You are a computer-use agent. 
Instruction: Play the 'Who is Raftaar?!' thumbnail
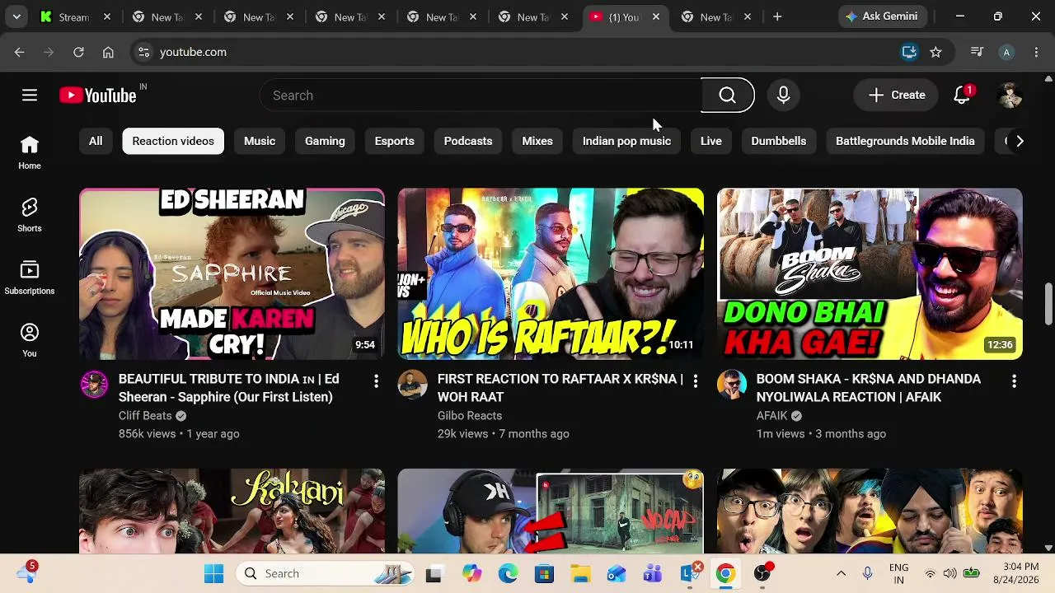point(551,273)
